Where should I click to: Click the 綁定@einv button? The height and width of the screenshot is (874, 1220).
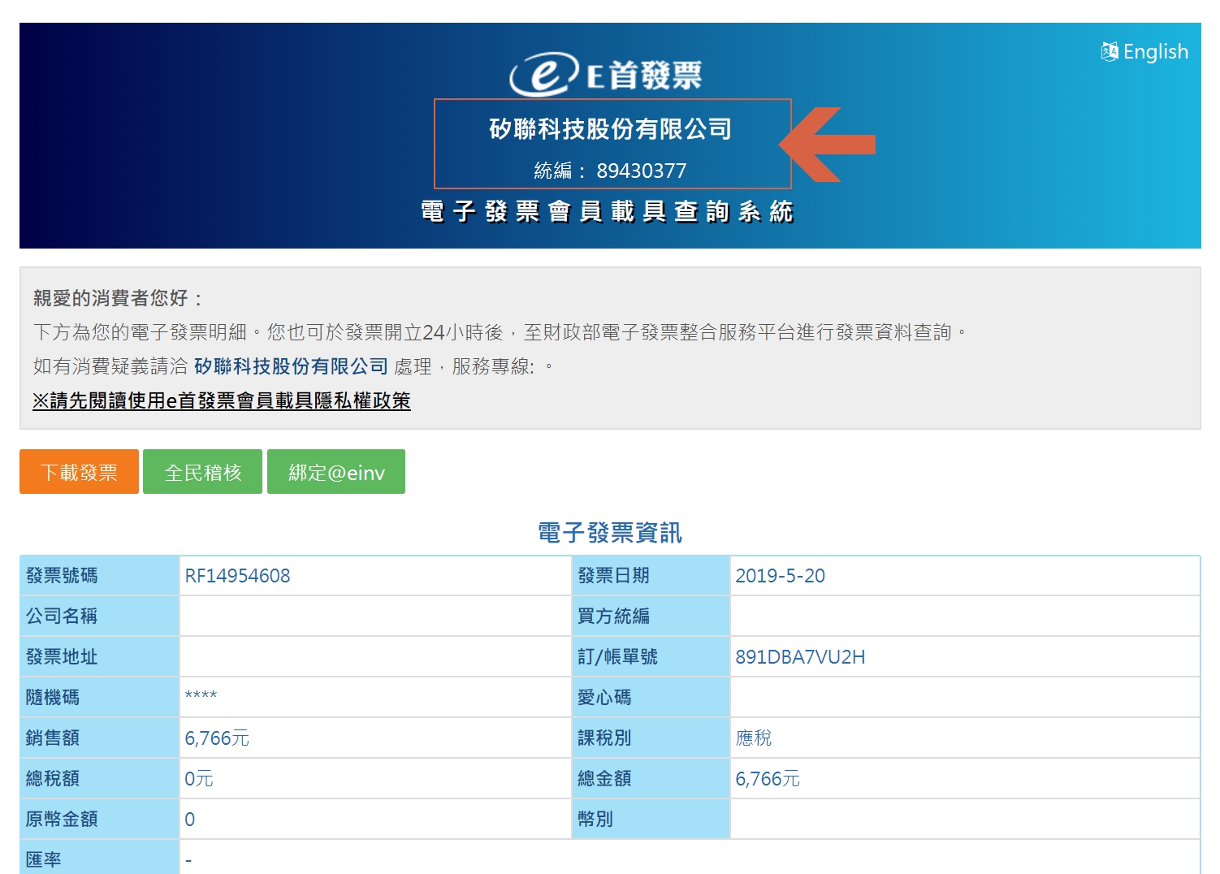[336, 472]
